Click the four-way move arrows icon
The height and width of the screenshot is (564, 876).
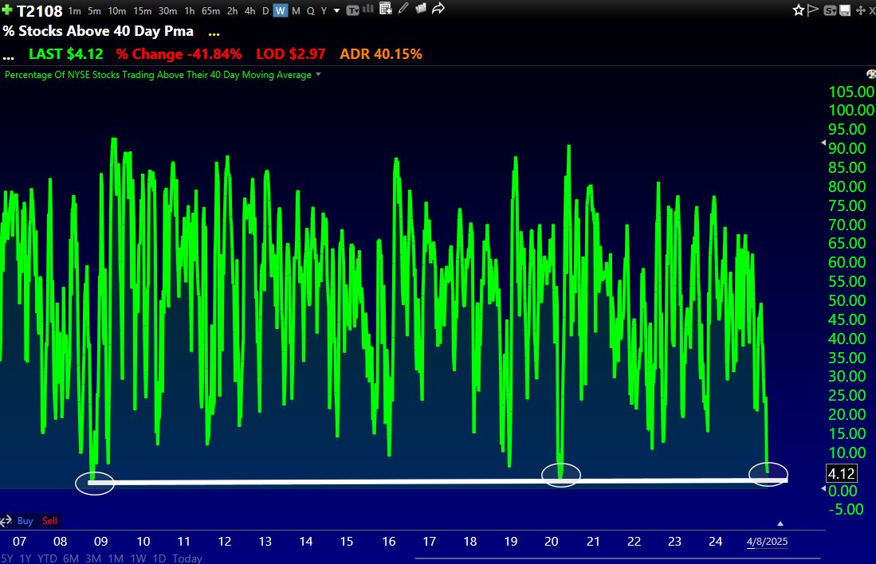[860, 10]
